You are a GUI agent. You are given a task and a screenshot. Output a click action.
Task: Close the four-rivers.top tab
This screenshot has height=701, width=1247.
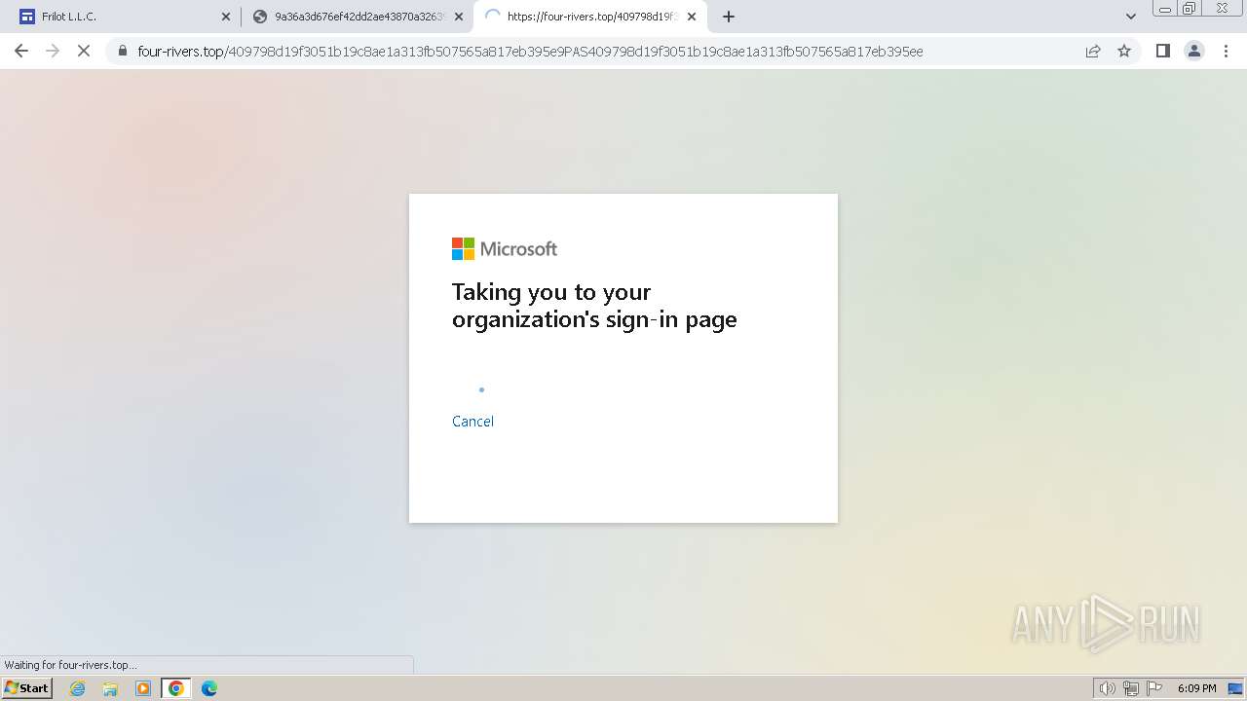(x=692, y=17)
